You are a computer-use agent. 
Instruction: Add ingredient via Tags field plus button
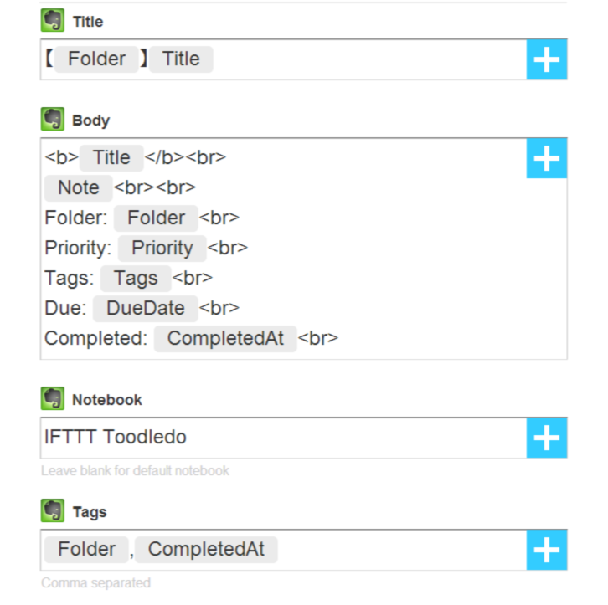tap(546, 550)
